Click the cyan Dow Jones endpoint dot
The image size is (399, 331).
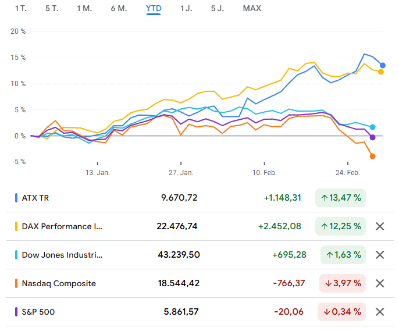[x=372, y=127]
